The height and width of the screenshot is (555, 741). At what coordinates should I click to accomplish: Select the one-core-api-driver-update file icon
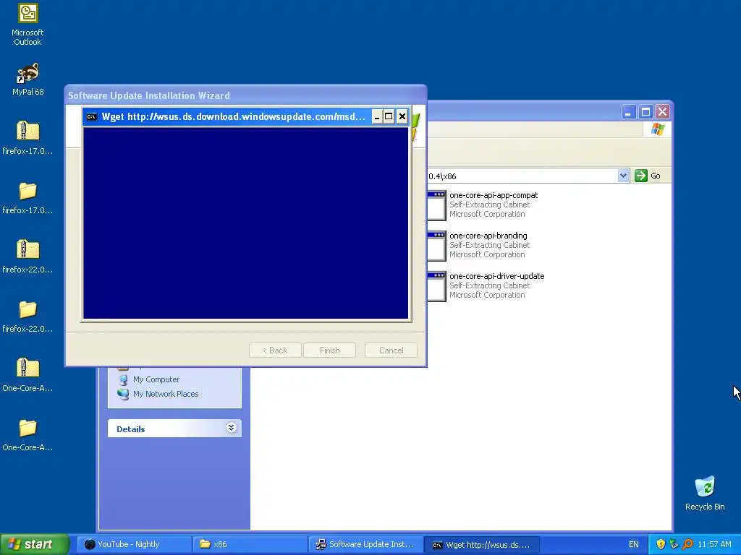(x=436, y=286)
